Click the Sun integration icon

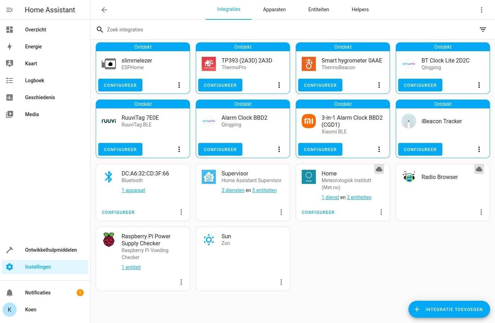209,240
